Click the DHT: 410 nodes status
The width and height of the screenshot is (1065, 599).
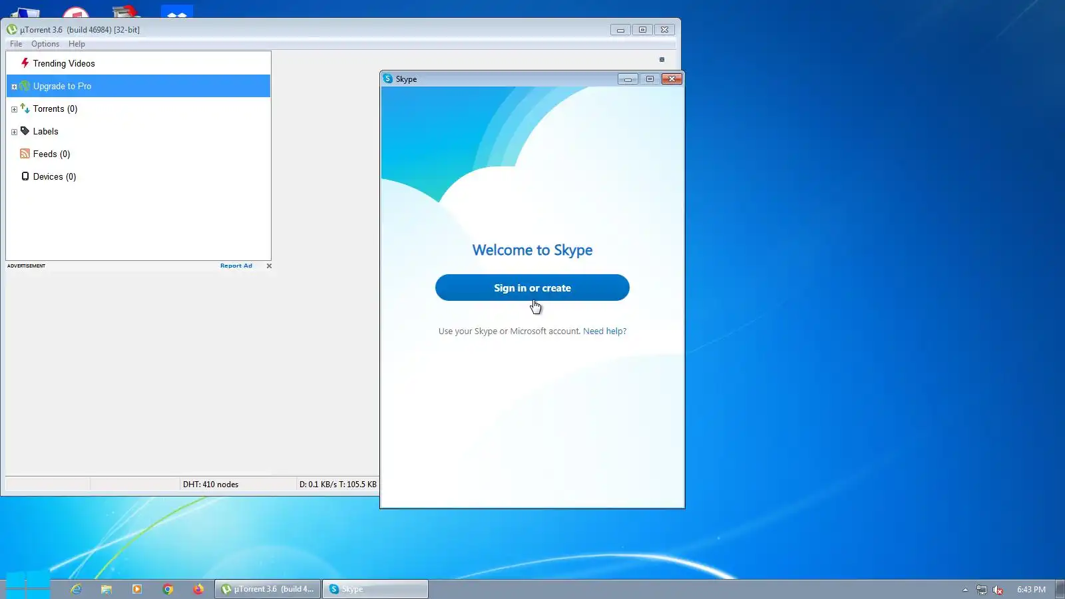210,485
